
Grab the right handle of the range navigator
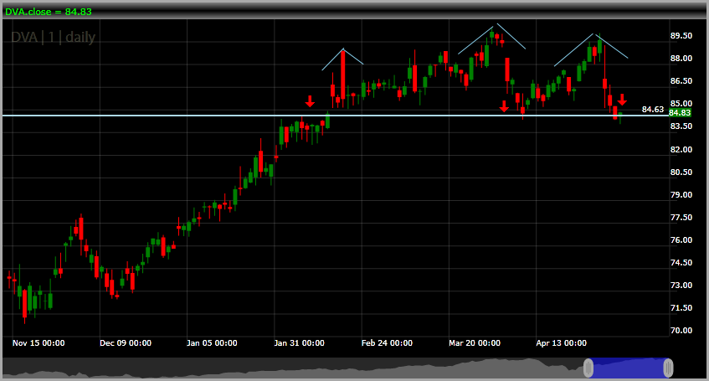click(x=668, y=368)
